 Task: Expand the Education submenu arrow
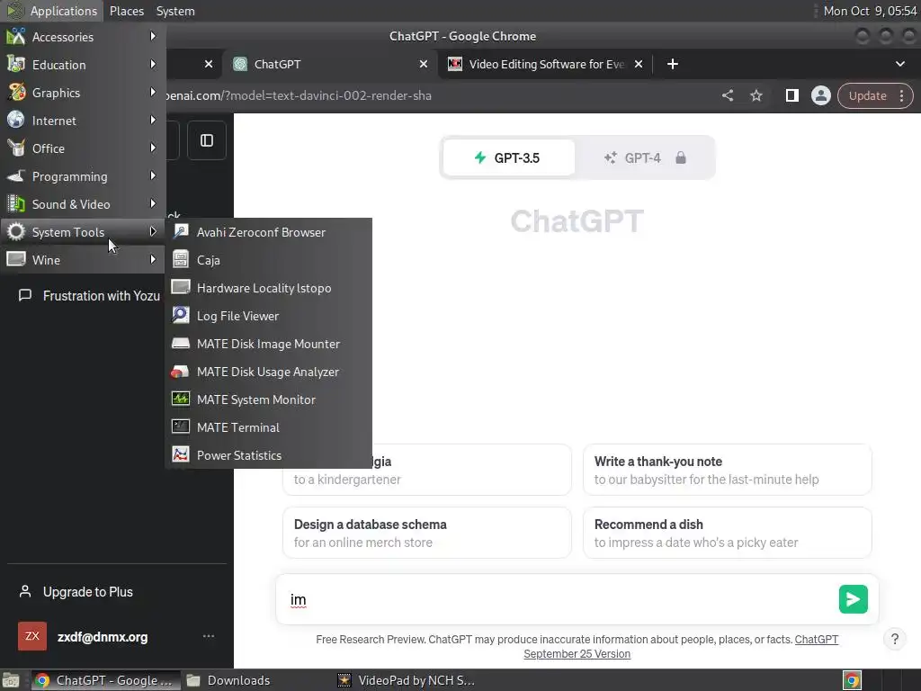point(153,64)
